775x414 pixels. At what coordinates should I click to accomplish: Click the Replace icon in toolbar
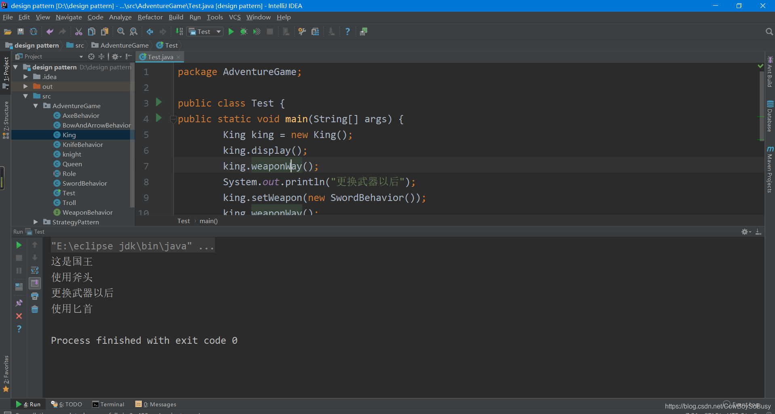coord(134,31)
